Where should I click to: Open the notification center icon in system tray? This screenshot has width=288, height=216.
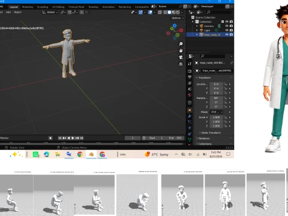coord(228,154)
